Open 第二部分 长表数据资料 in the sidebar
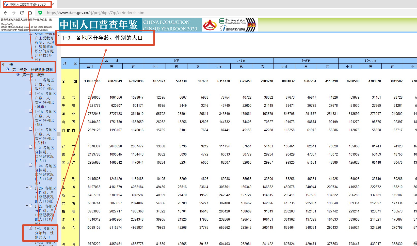 33,70
